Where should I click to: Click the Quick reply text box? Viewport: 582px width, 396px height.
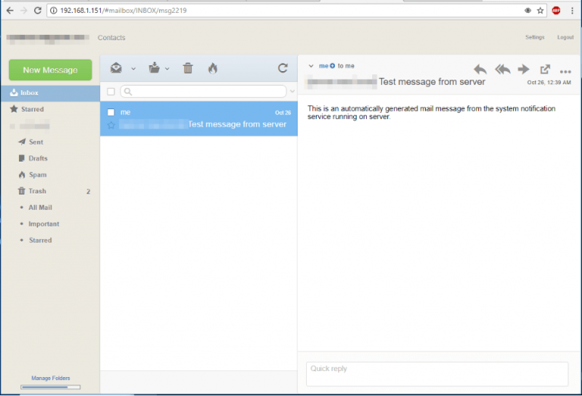pos(437,374)
